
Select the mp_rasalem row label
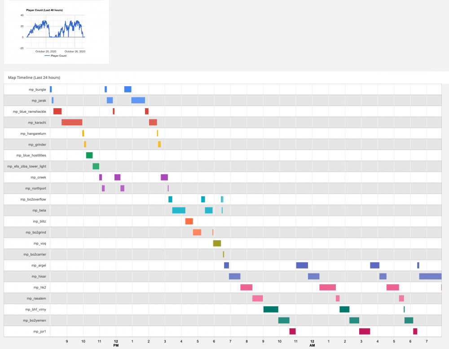pos(37,298)
